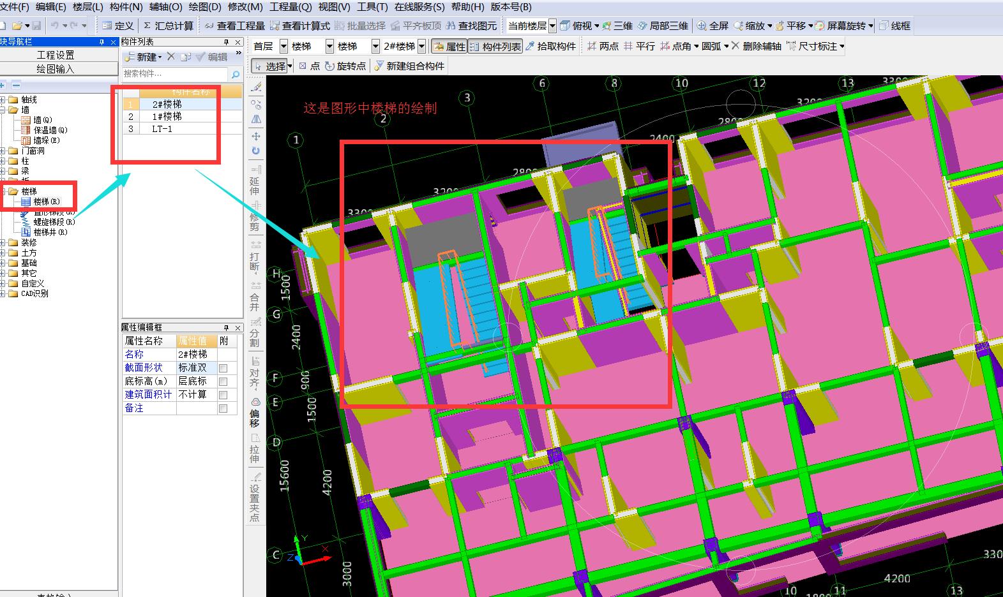
Task: Click 延伸 extend tool in vertical toolbar
Action: 255,182
